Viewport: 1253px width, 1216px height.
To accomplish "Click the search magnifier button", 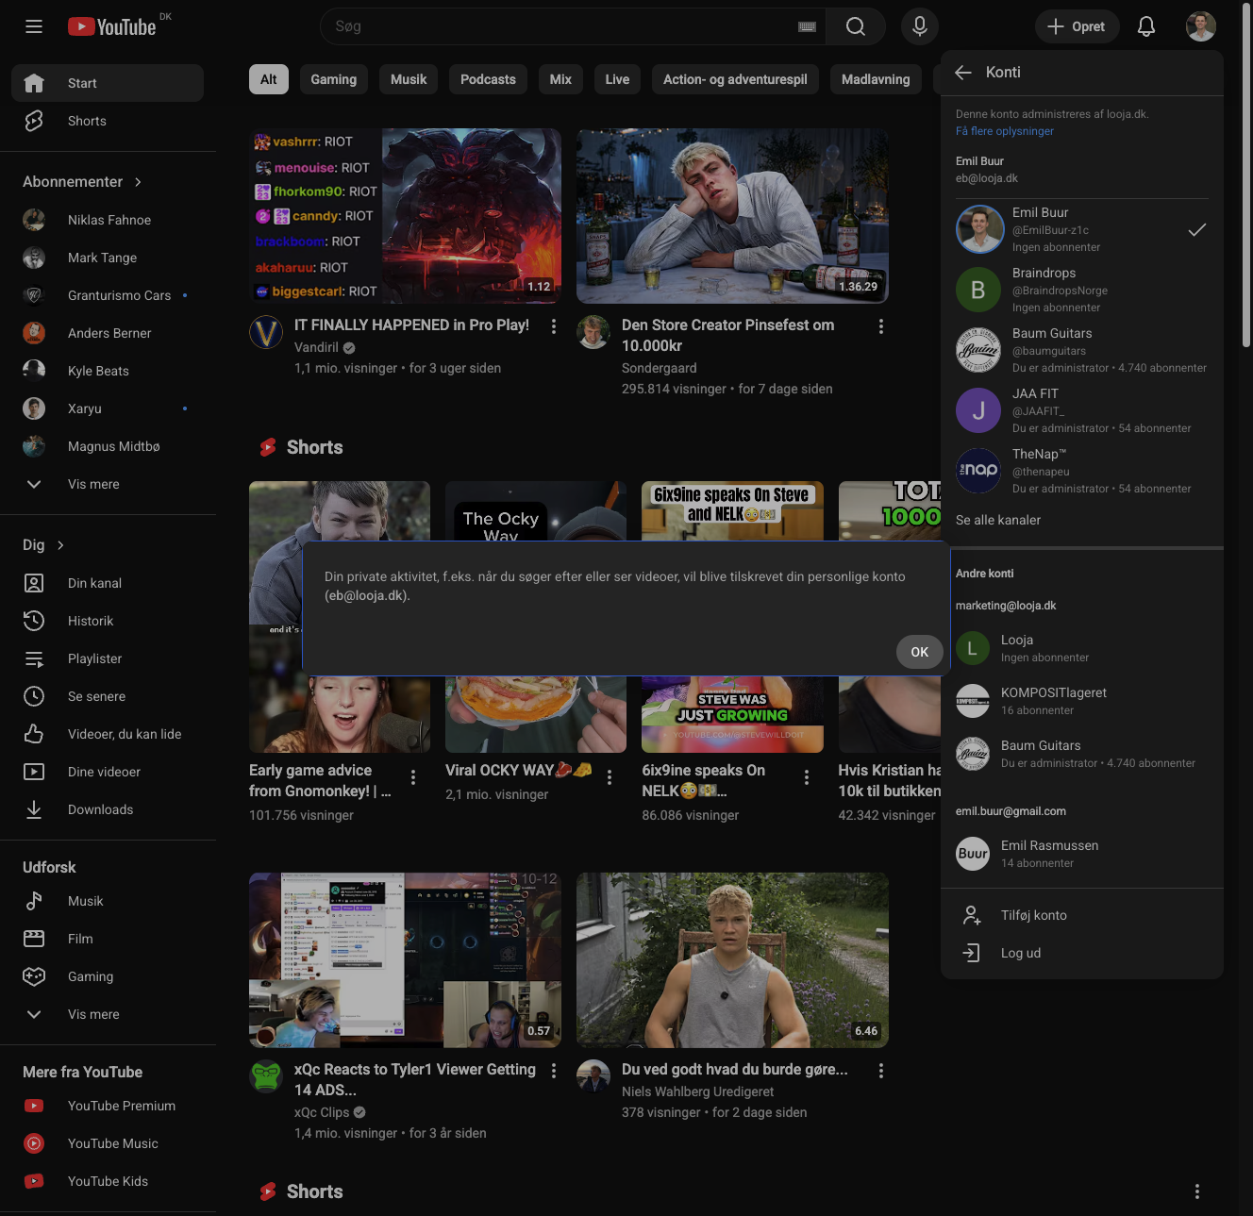I will [856, 26].
